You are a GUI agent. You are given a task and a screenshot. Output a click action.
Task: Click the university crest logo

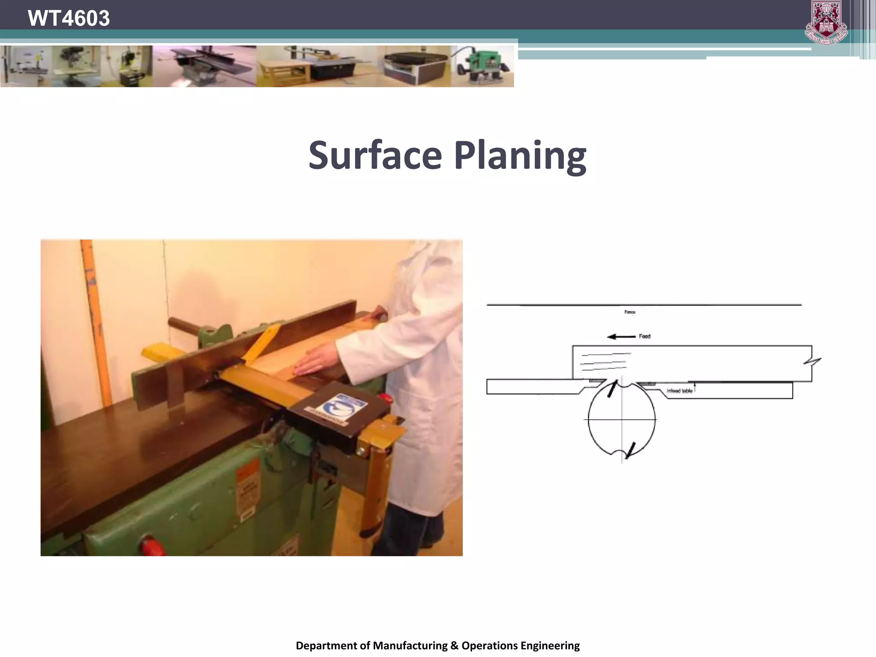[x=826, y=22]
